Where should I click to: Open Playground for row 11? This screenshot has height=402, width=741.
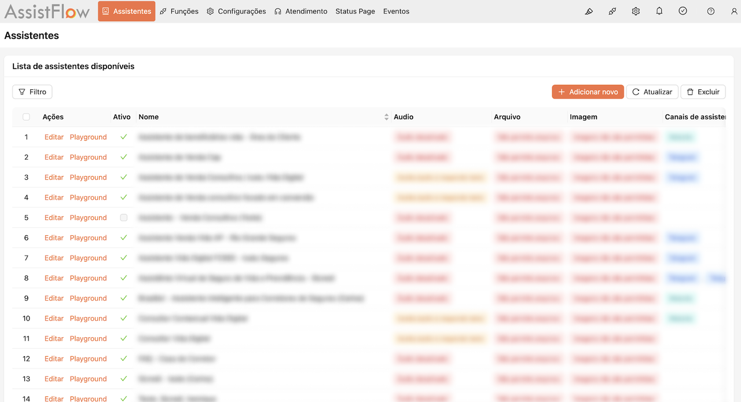point(88,339)
